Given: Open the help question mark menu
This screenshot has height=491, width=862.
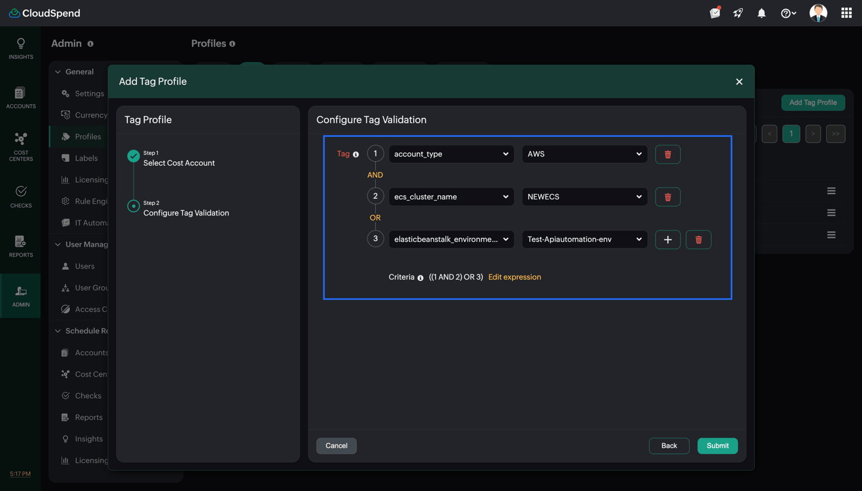Looking at the screenshot, I should [788, 13].
